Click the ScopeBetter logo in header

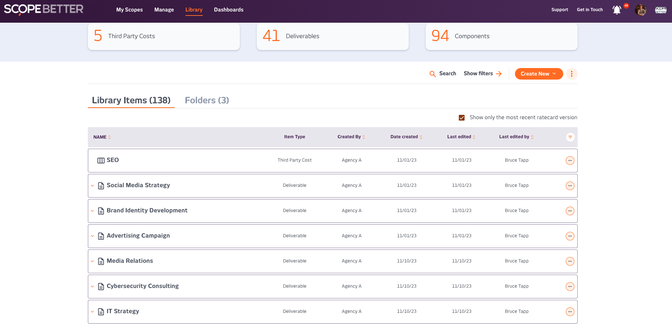point(44,9)
